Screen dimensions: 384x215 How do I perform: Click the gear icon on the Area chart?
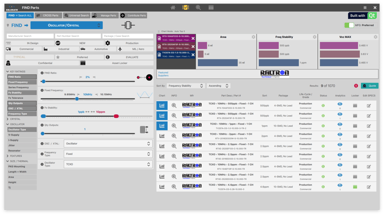point(253,37)
